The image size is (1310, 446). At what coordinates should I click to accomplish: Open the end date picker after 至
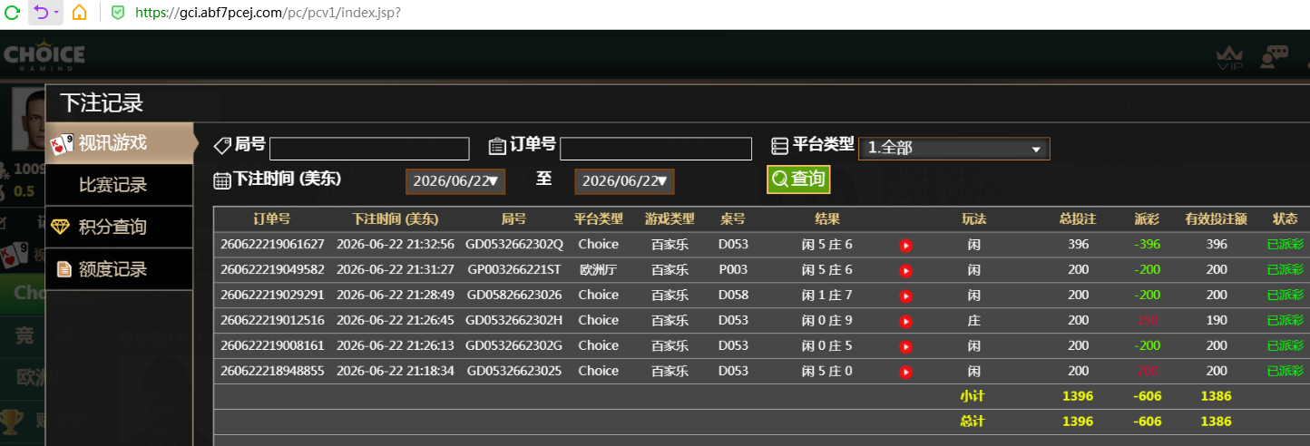[x=624, y=181]
